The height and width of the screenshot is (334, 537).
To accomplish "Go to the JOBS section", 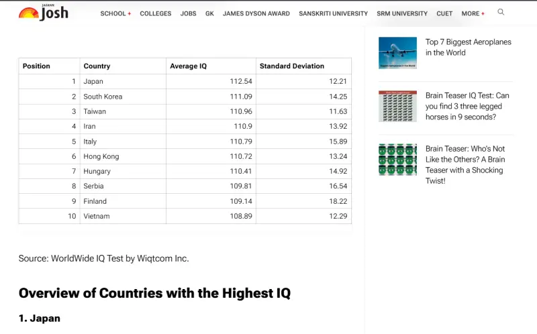I will pos(188,13).
